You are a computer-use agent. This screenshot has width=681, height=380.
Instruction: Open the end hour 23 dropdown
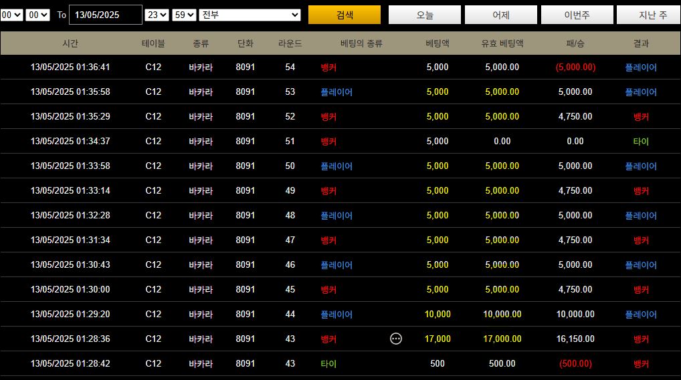tap(157, 15)
